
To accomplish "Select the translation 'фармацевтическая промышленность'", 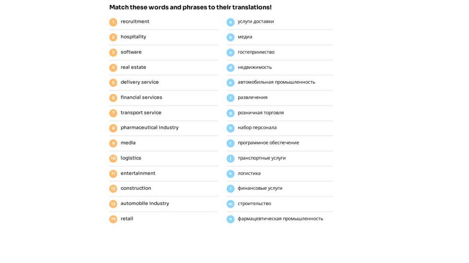I will (280, 219).
